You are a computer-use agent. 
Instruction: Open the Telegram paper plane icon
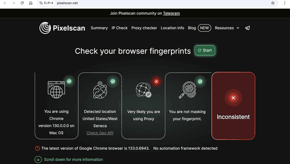[x=248, y=28]
